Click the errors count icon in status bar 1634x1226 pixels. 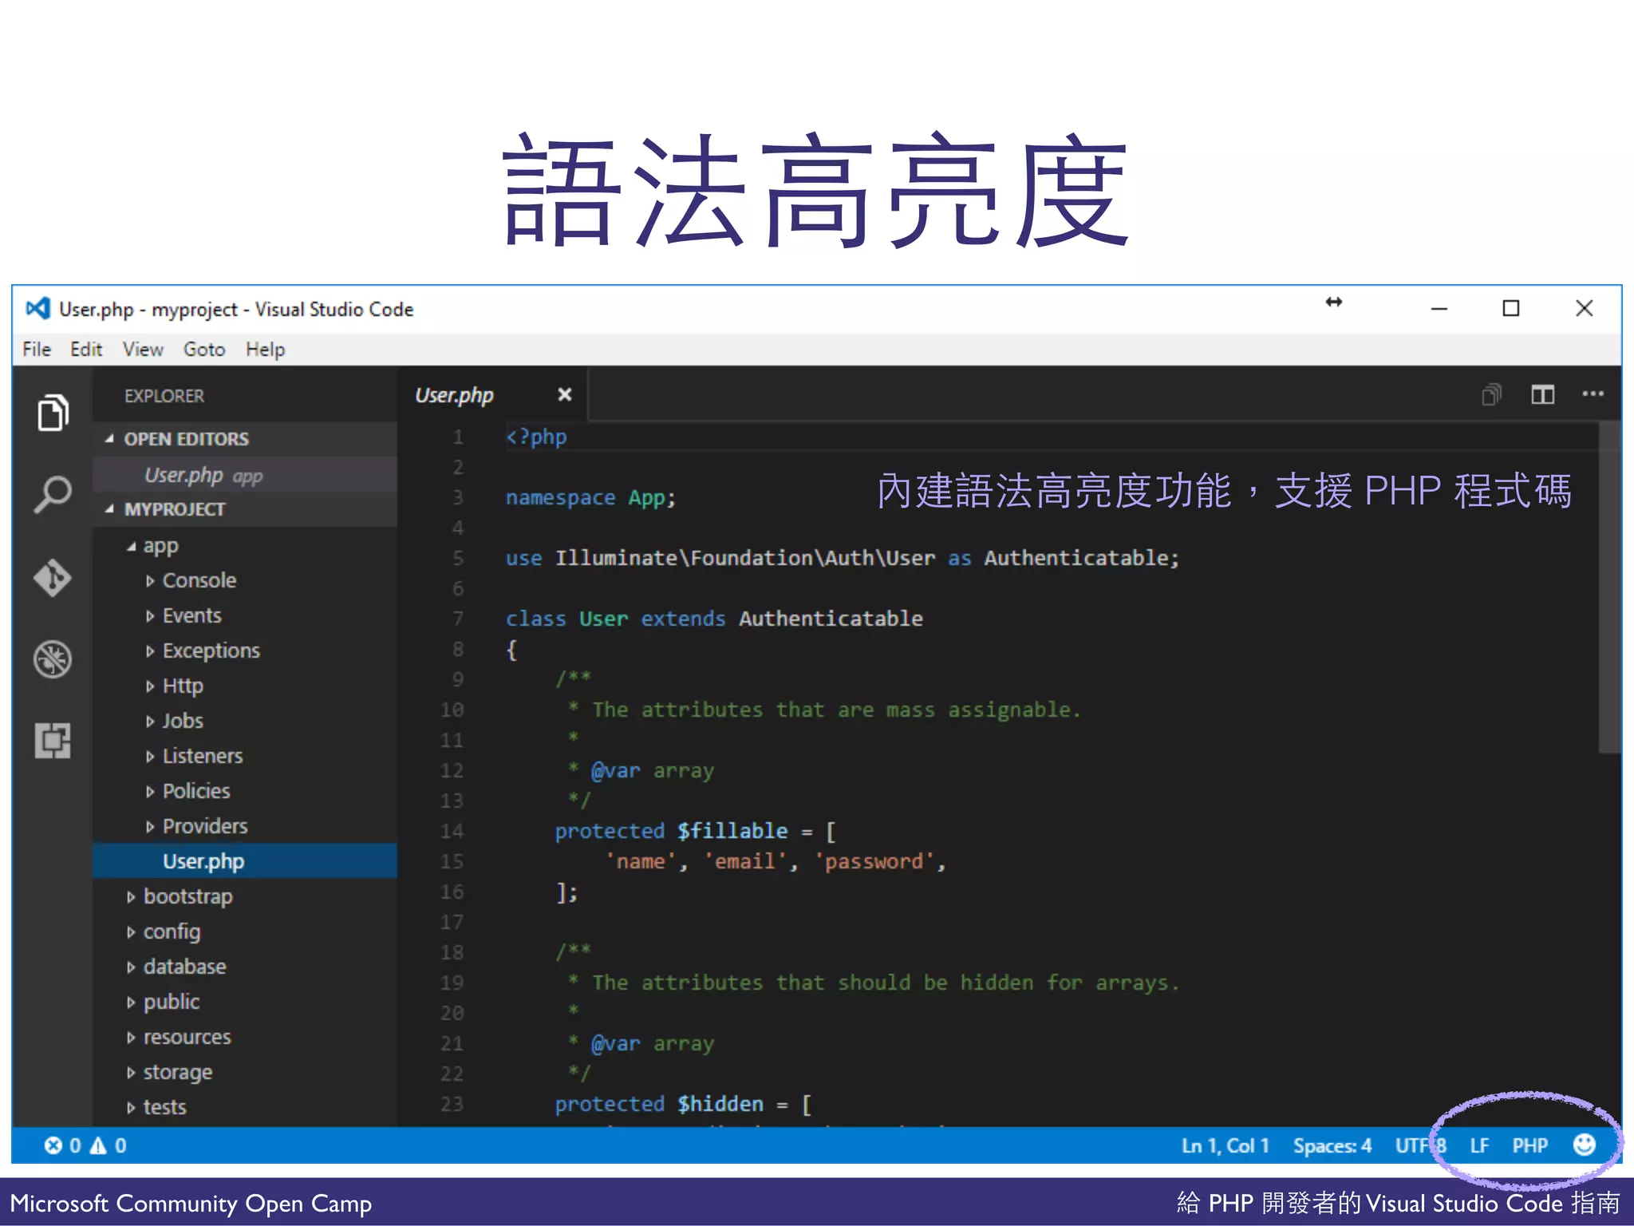click(53, 1146)
